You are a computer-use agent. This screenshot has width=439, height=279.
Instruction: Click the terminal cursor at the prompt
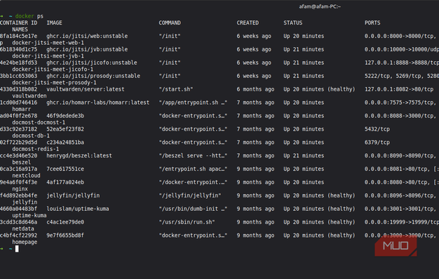(17, 249)
